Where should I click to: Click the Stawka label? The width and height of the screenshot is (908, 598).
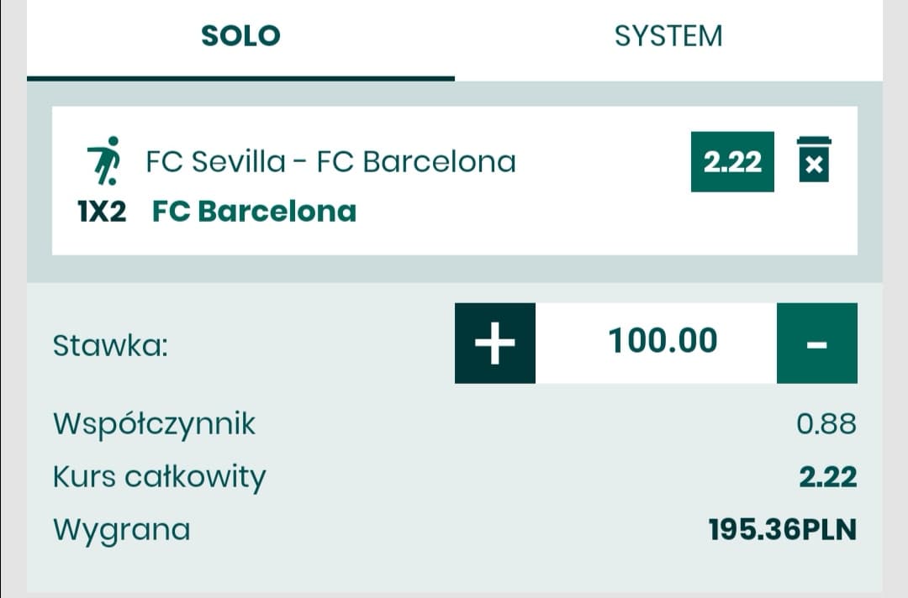tap(110, 345)
